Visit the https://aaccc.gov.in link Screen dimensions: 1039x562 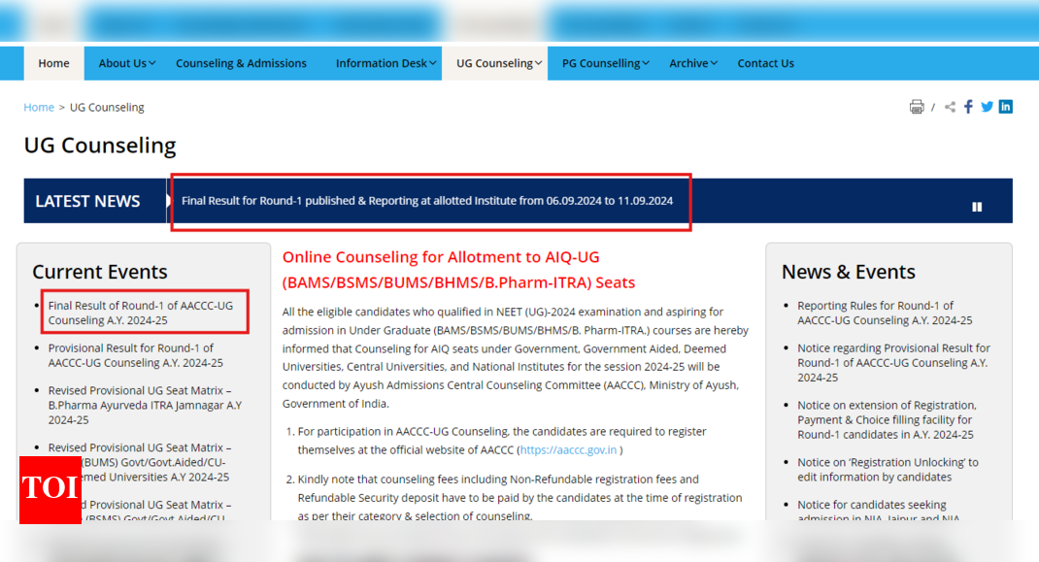tap(568, 450)
